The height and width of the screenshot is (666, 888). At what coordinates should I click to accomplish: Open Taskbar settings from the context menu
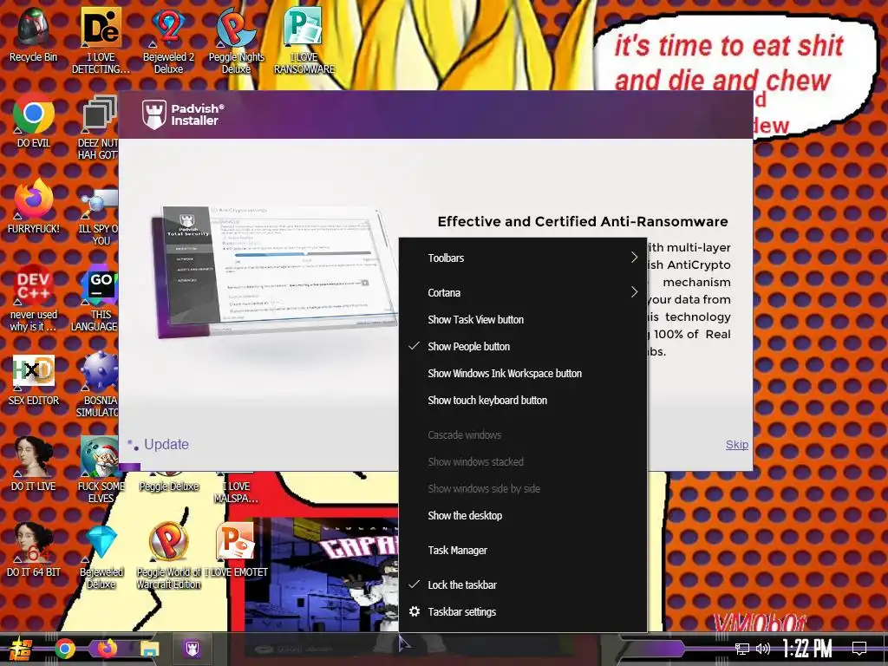(523, 611)
